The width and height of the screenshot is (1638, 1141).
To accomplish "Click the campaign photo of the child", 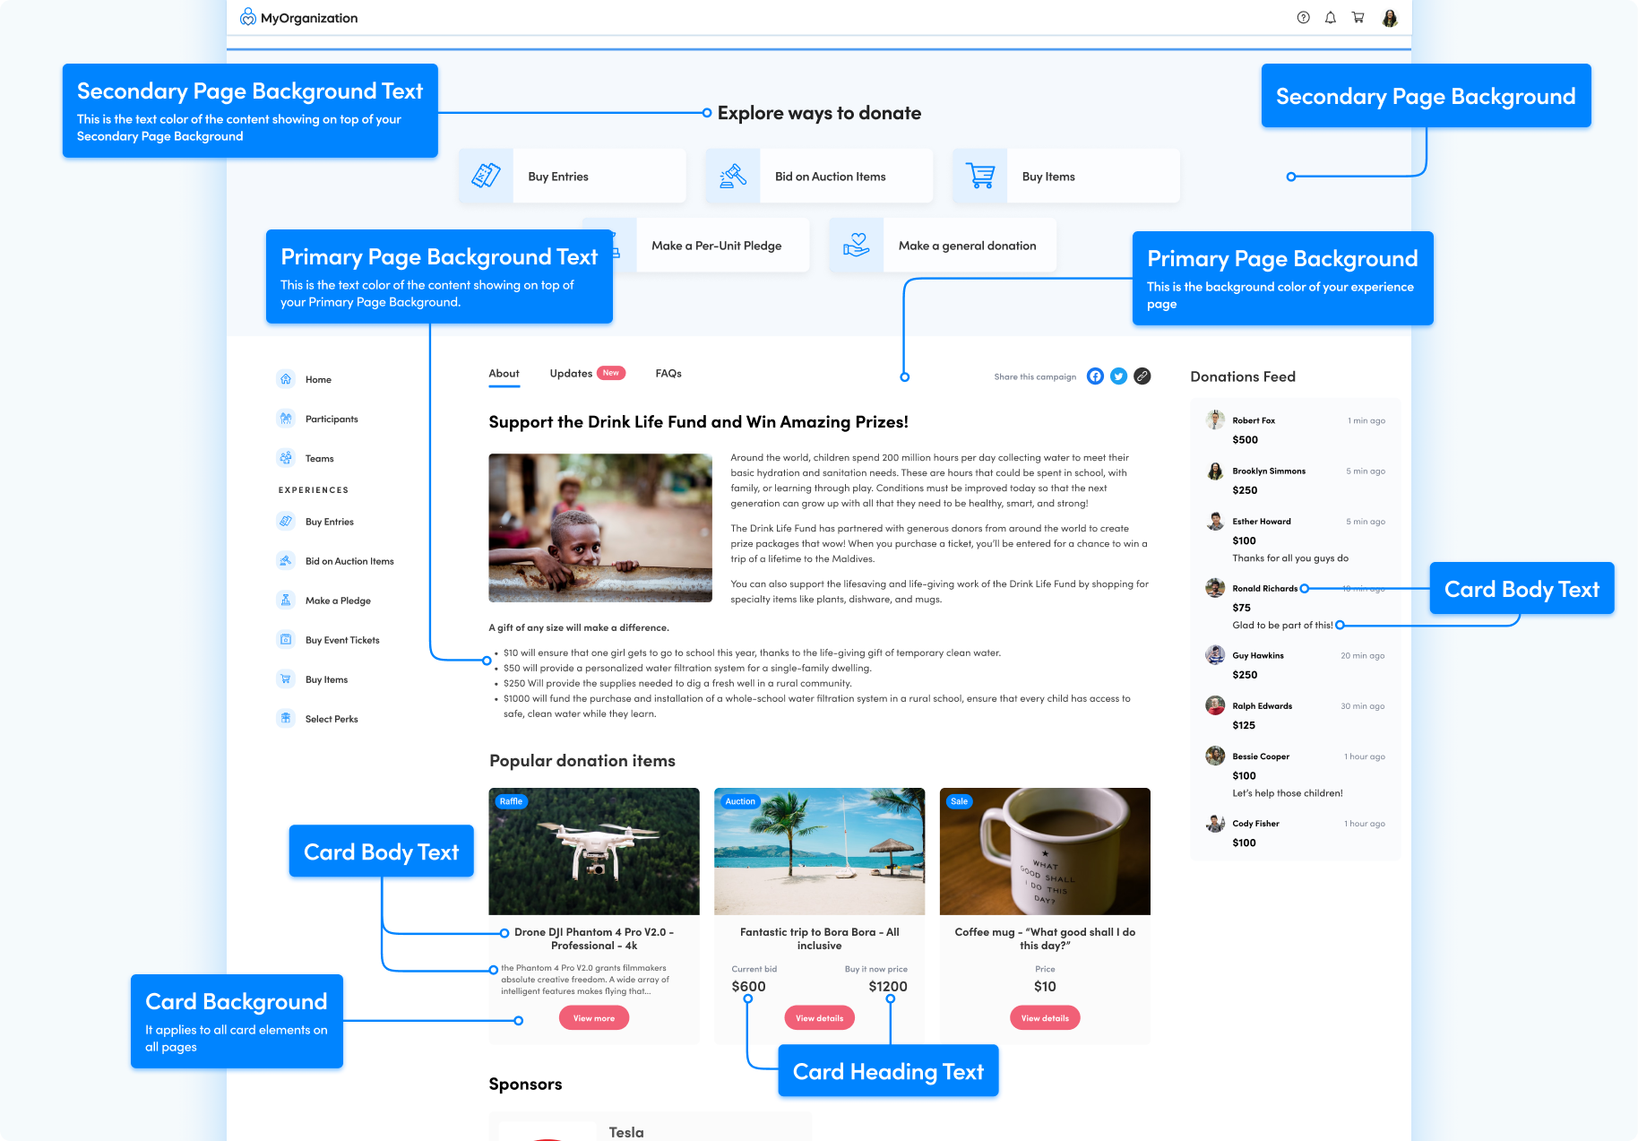I will [x=600, y=528].
